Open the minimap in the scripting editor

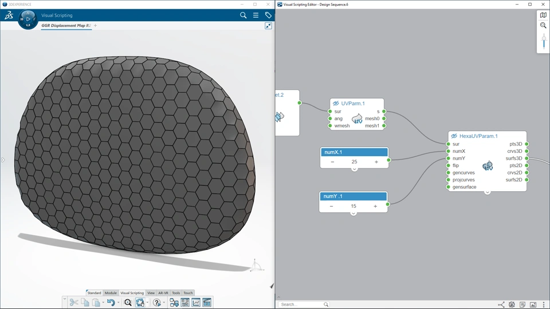tap(543, 15)
